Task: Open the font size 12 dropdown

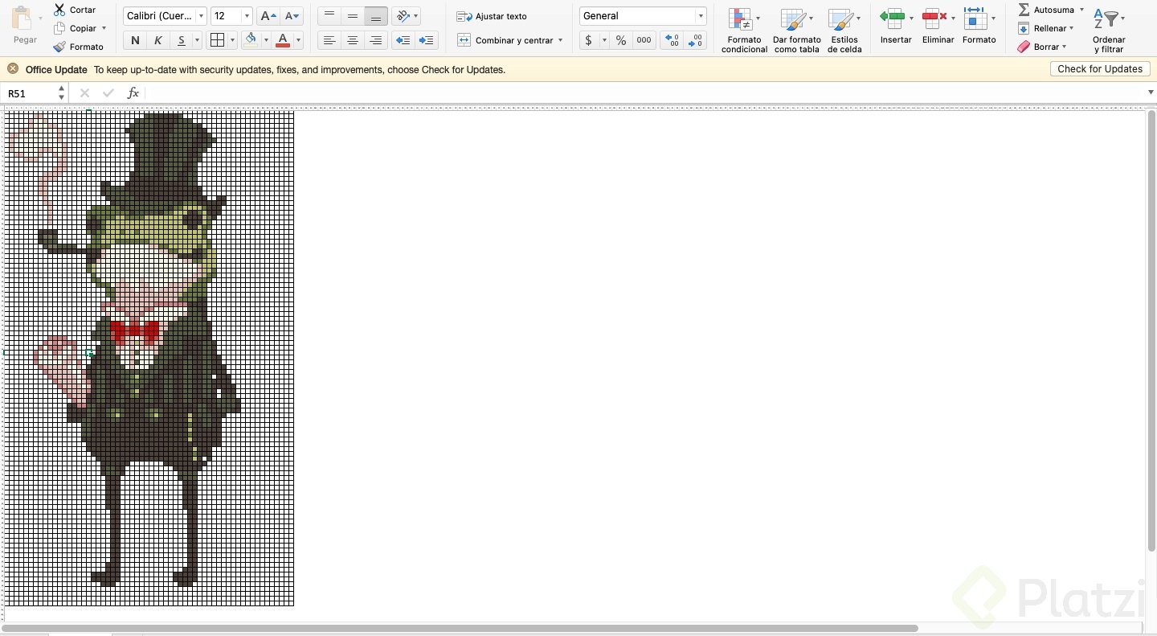Action: click(246, 16)
